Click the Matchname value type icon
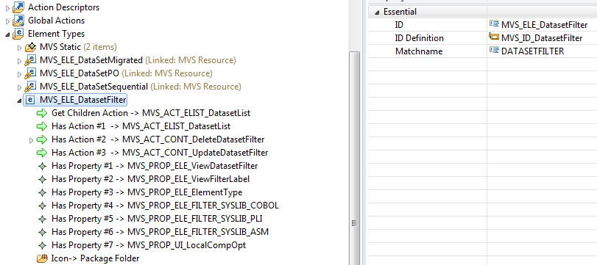597x265 pixels. 494,51
